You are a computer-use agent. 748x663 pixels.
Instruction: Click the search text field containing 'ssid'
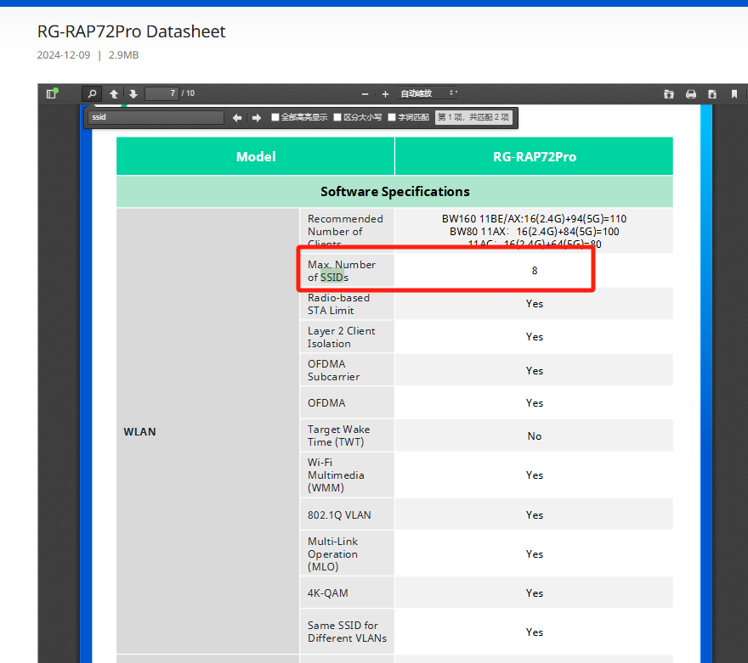point(155,117)
